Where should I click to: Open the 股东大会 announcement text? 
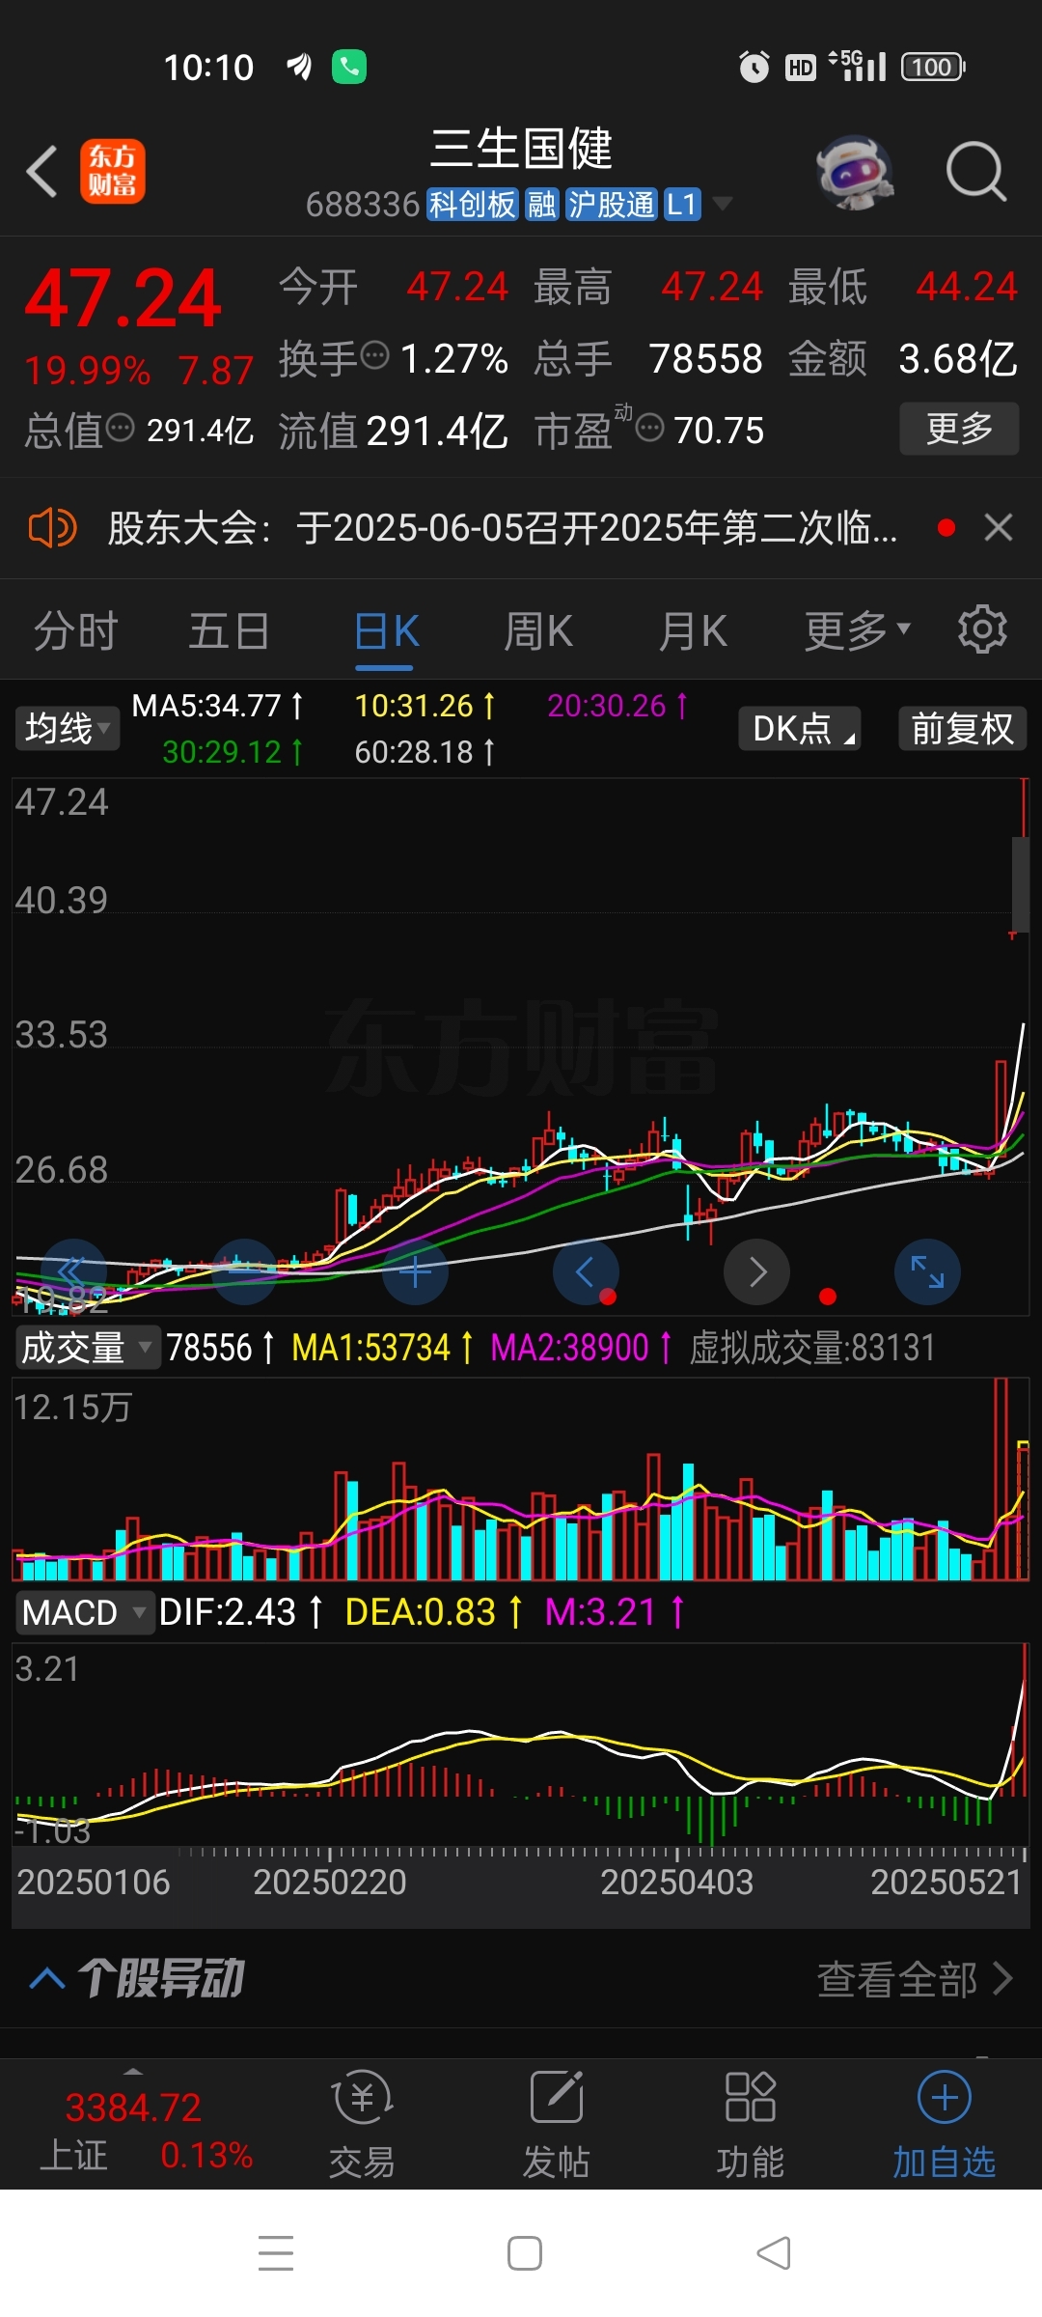point(503,528)
